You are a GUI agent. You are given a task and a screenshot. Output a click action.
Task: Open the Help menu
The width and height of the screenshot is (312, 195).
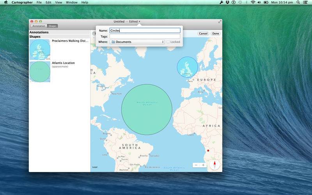coord(85,2)
